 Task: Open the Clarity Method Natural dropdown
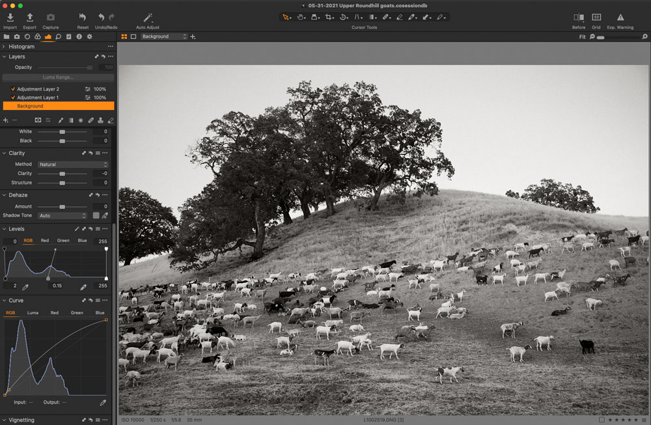click(73, 165)
